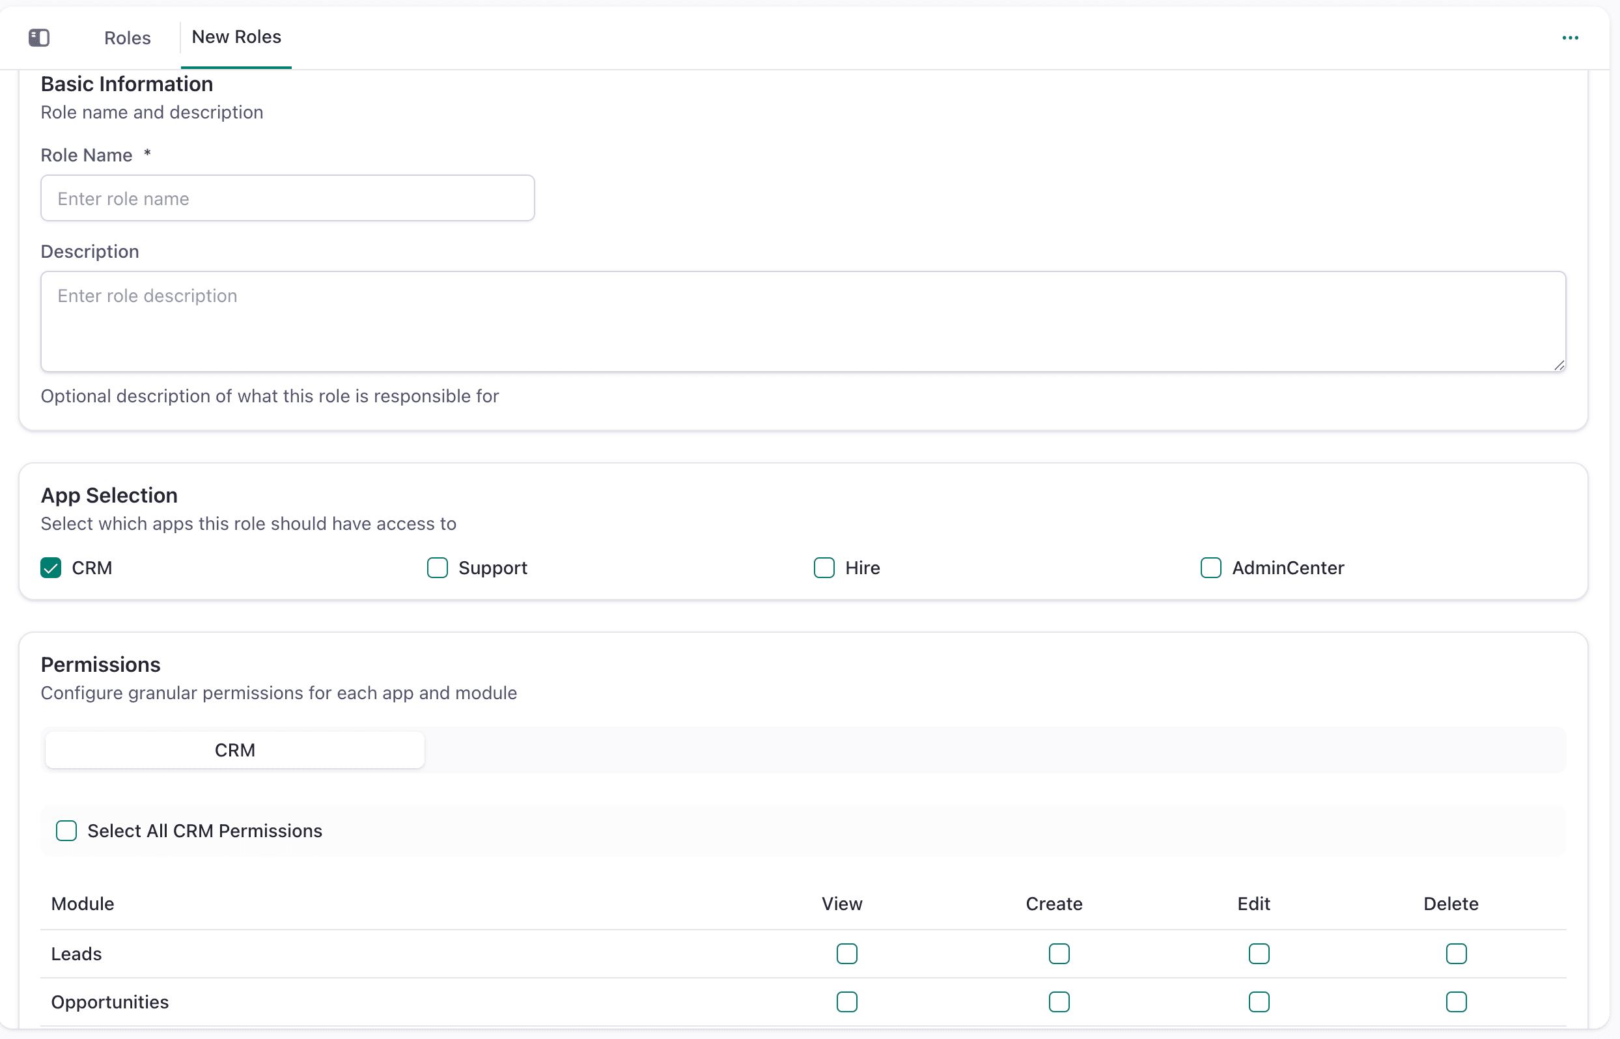Click the Permissions heading
This screenshot has width=1620, height=1039.
(100, 665)
